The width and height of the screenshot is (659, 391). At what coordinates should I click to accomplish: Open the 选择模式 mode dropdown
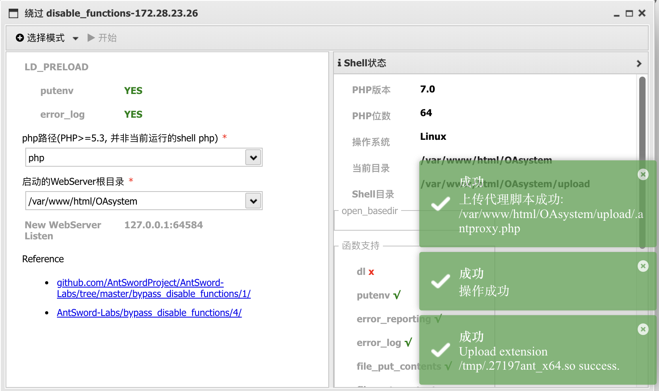click(47, 38)
